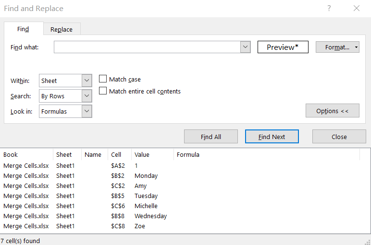Select the Find tab
This screenshot has width=371, height=245.
click(23, 29)
